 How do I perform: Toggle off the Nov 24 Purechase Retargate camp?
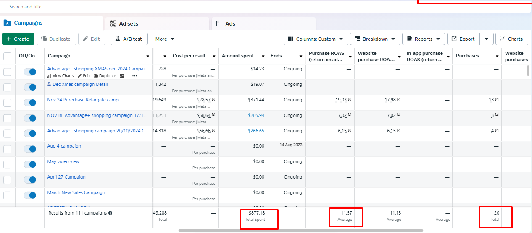point(30,103)
